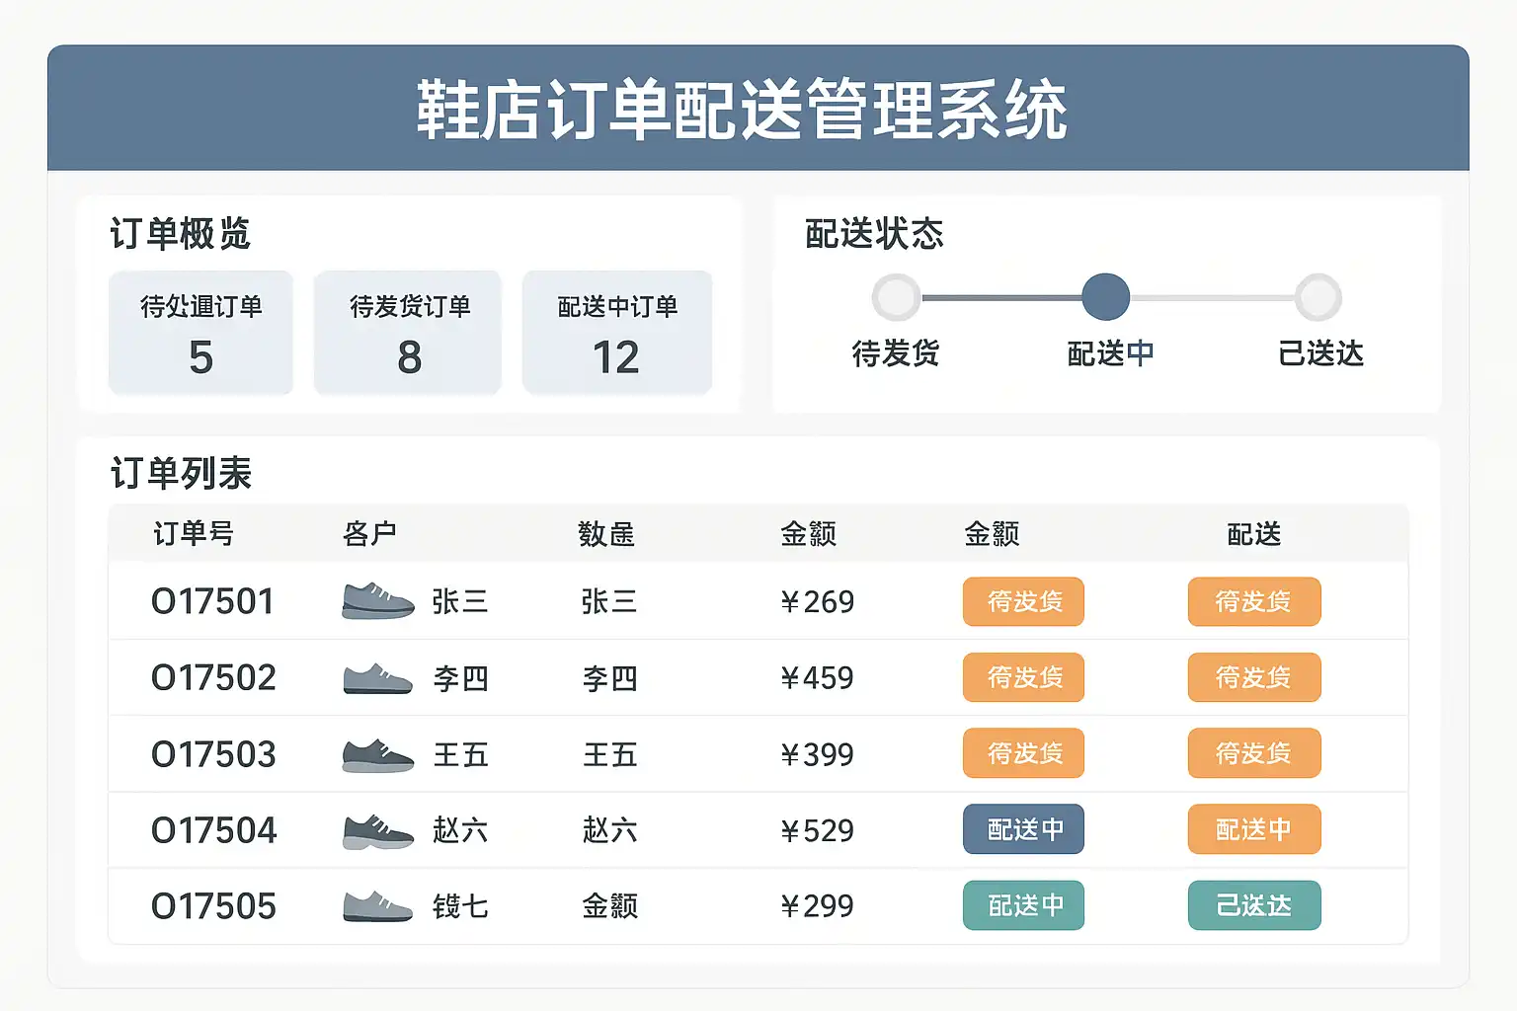Viewport: 1517px width, 1011px height.
Task: Select the 已送达 delivery status step circle
Action: pos(1318,297)
